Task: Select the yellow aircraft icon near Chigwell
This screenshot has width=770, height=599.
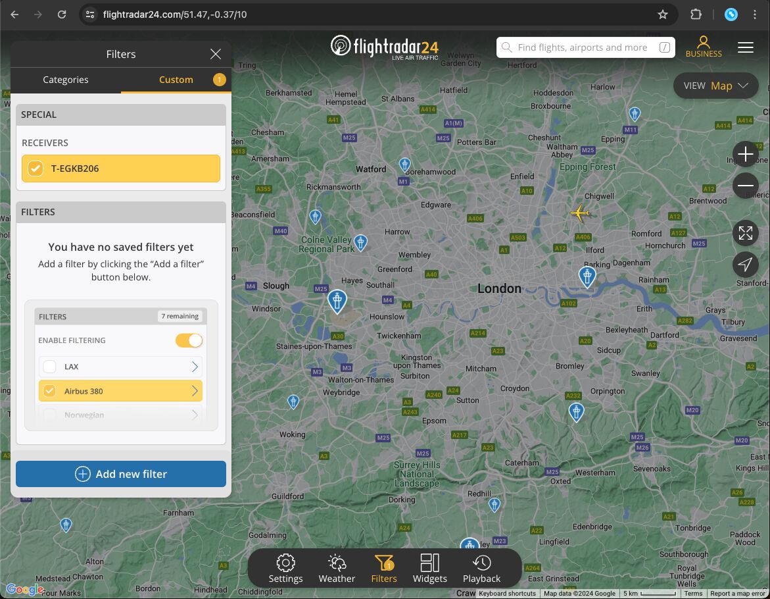Action: point(579,213)
